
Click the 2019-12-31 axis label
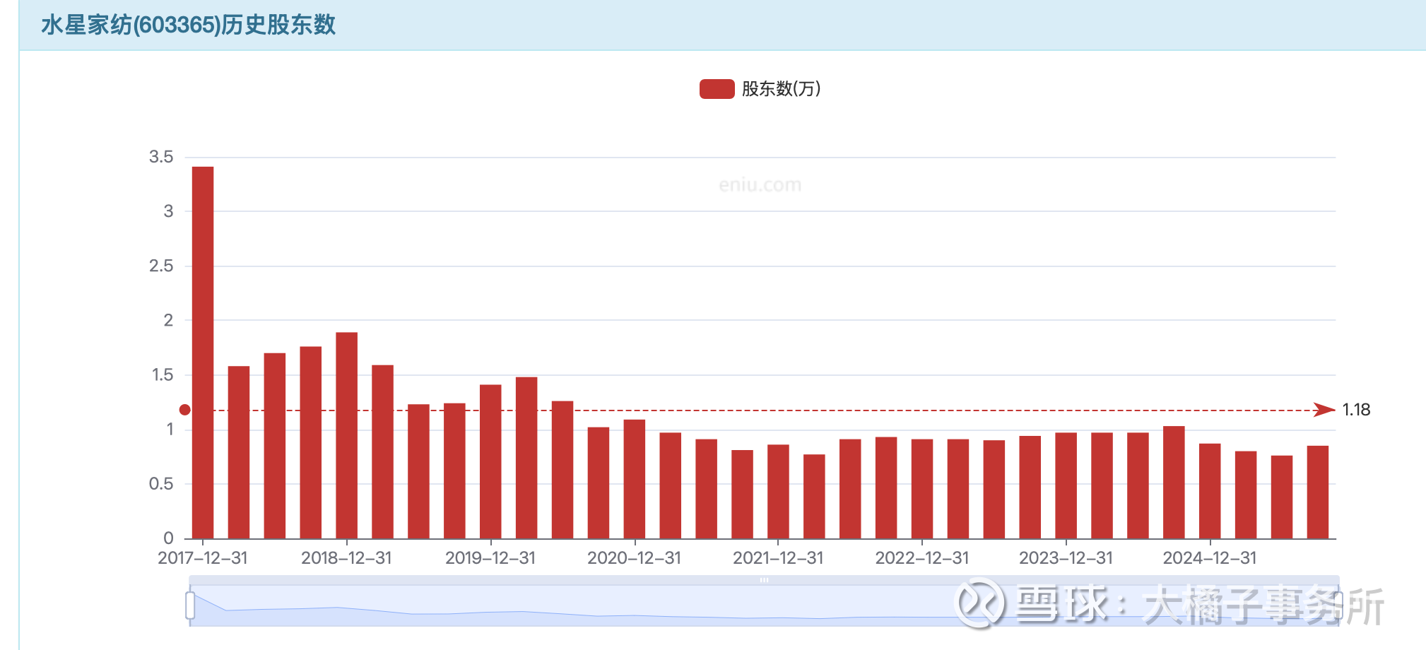click(490, 558)
